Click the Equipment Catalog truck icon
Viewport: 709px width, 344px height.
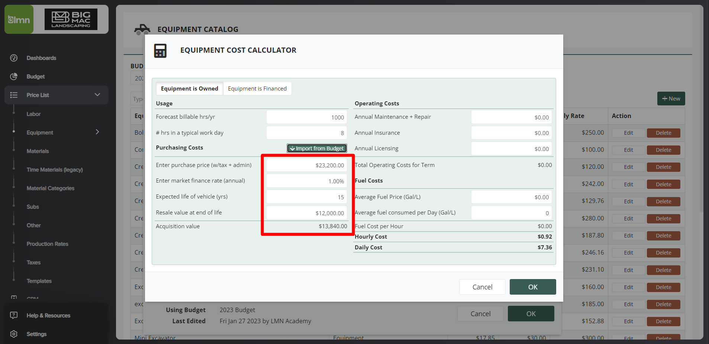pyautogui.click(x=142, y=29)
